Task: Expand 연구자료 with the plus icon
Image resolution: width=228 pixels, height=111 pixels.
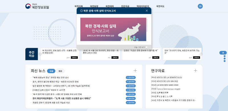Action: (196, 71)
